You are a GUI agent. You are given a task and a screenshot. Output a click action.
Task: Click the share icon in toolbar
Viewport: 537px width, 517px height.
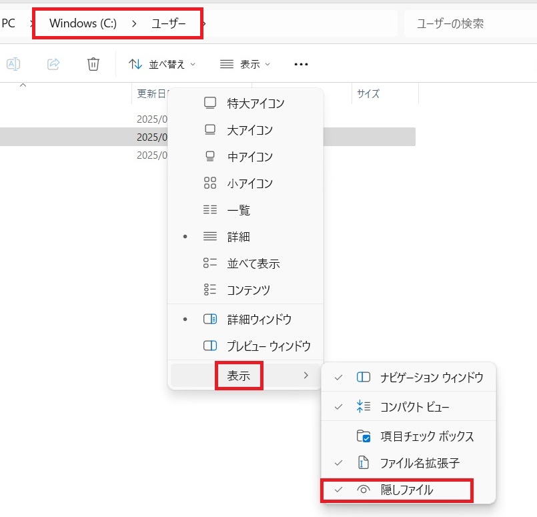tap(53, 64)
